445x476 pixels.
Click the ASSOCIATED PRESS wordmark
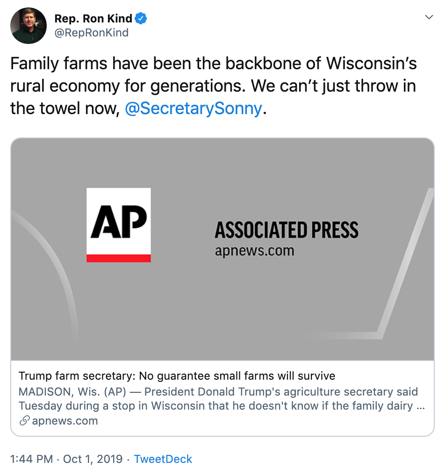point(286,230)
